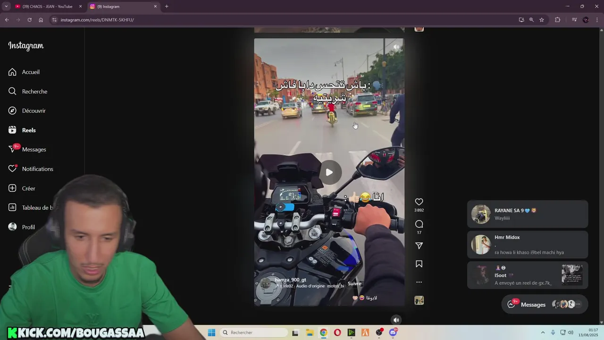Open Hmr Midox message notification
Viewport: 604px width, 340px height.
pyautogui.click(x=528, y=245)
